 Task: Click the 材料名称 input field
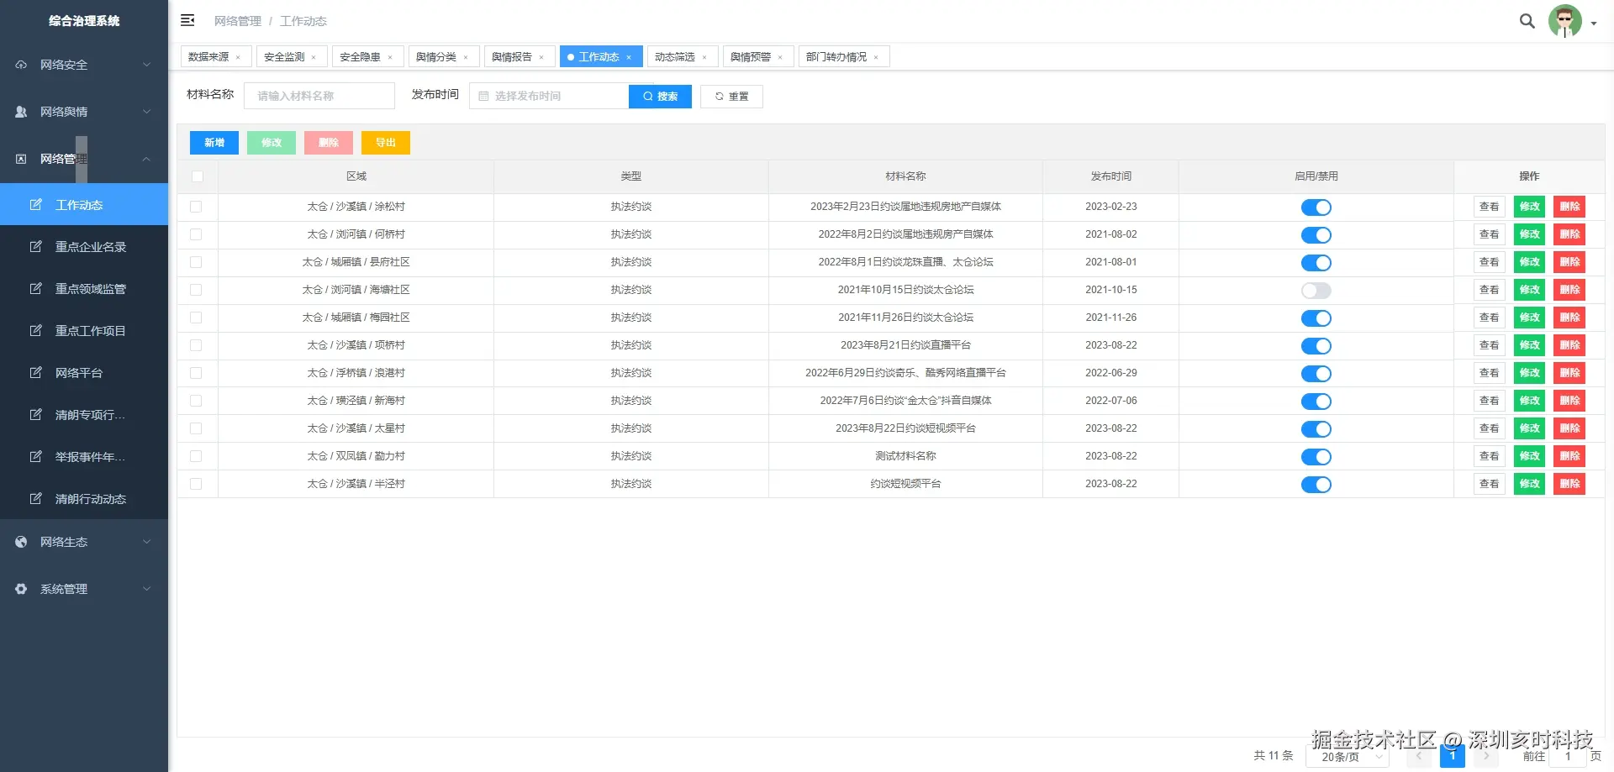click(319, 96)
